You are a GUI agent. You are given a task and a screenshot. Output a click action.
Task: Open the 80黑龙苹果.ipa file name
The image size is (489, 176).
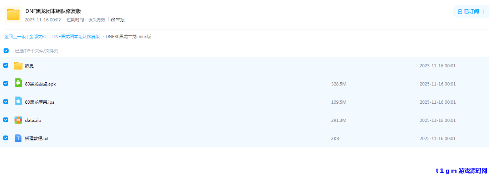point(40,102)
